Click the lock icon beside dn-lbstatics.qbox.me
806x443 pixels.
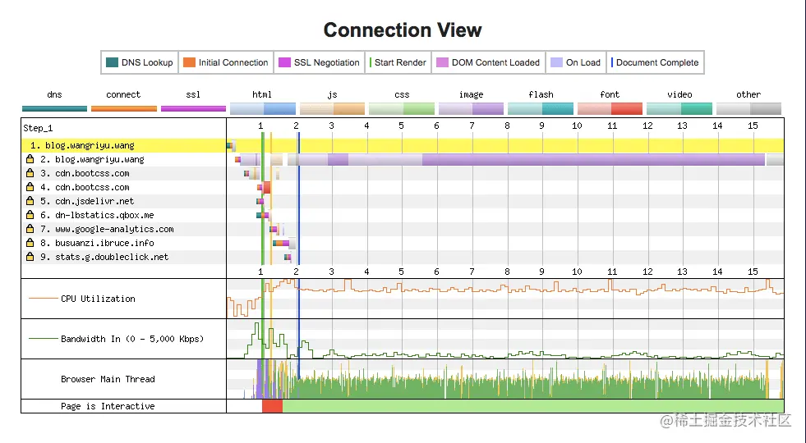[30, 215]
